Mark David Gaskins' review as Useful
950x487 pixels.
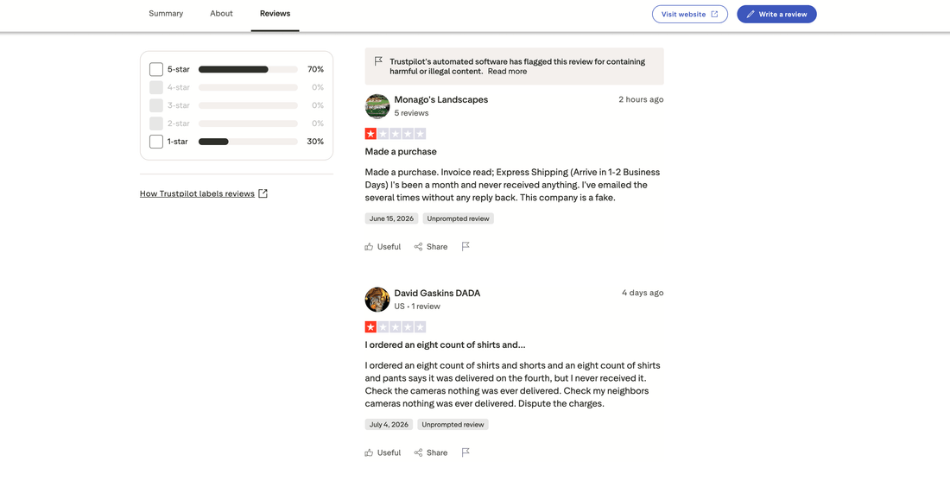[383, 452]
